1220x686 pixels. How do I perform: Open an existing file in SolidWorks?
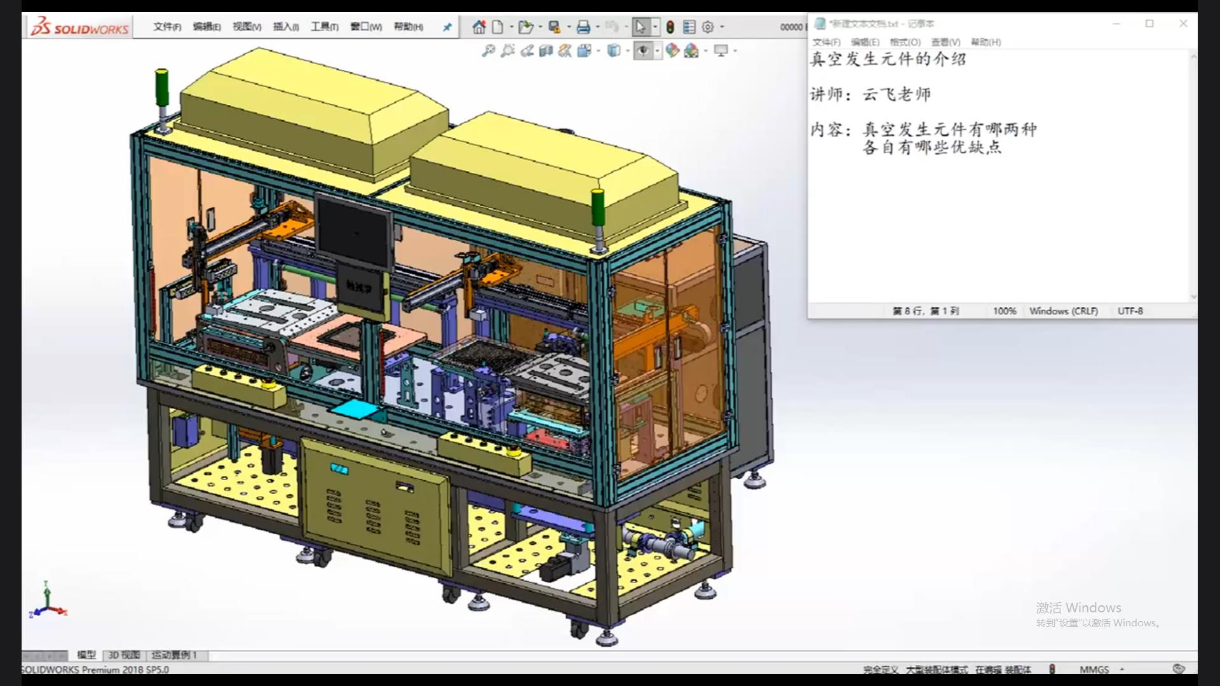(525, 27)
